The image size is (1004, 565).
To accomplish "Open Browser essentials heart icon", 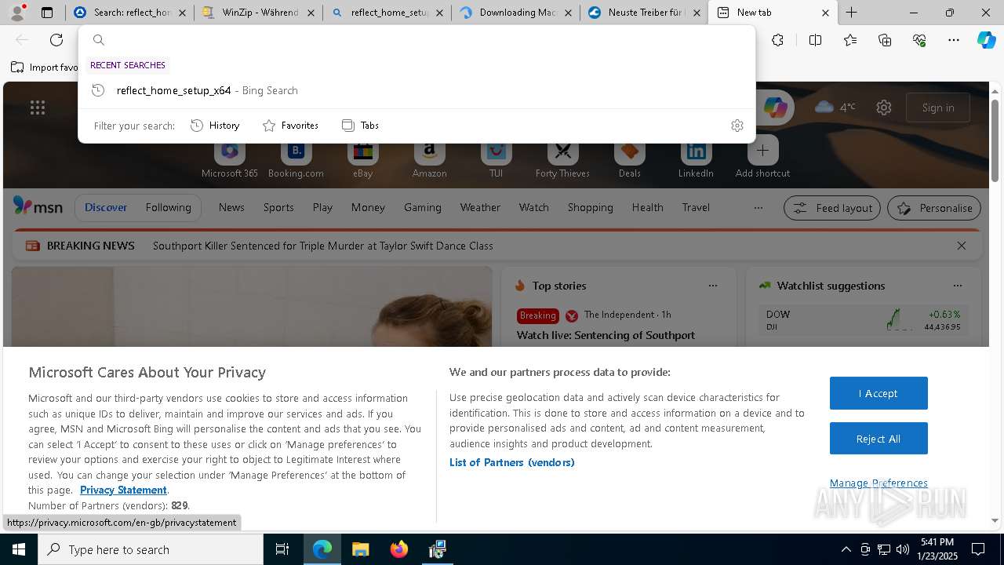I will (x=919, y=40).
